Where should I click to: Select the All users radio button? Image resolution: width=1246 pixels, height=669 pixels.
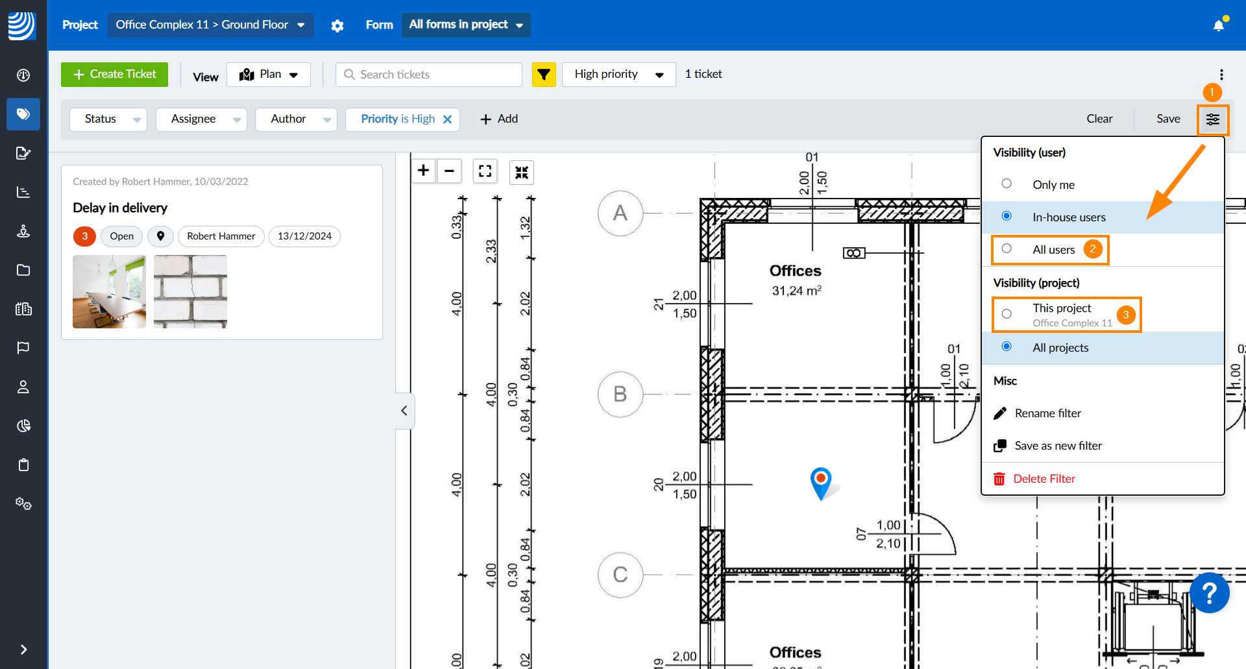[1007, 249]
